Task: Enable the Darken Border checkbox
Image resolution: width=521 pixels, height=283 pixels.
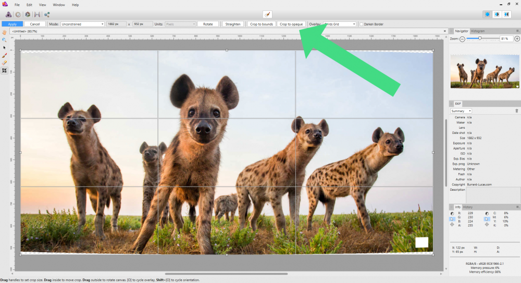Action: click(362, 24)
